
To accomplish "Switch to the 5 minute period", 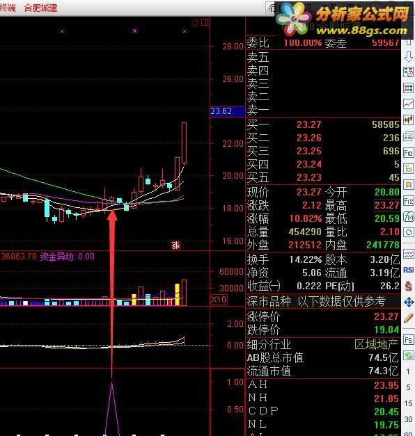I will [408, 387].
